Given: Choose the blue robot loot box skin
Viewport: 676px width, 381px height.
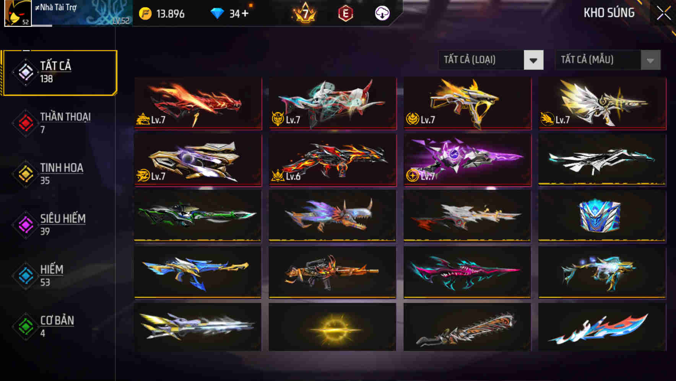Looking at the screenshot, I should coord(602,216).
